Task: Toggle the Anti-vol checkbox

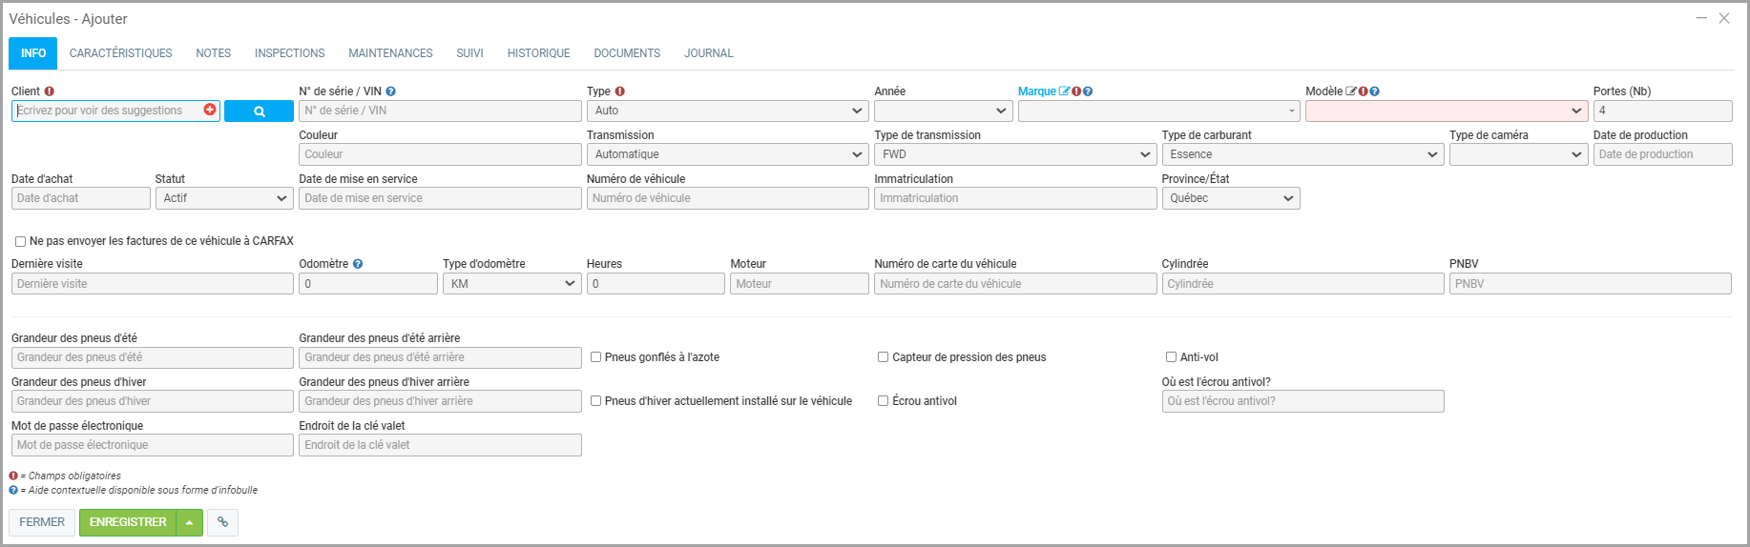Action: pyautogui.click(x=1171, y=357)
